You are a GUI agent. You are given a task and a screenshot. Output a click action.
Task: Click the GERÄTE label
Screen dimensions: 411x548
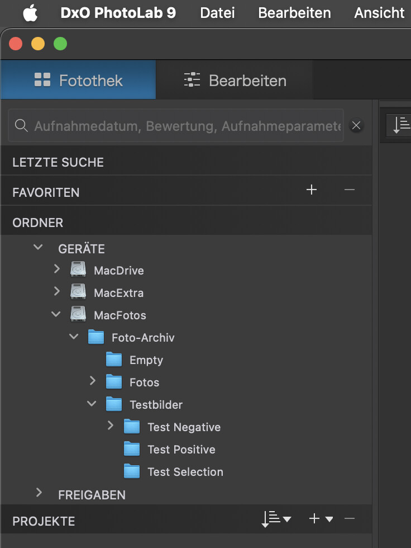coord(82,249)
